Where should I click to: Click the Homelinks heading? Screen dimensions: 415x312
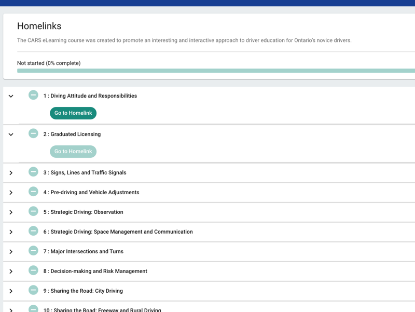39,26
